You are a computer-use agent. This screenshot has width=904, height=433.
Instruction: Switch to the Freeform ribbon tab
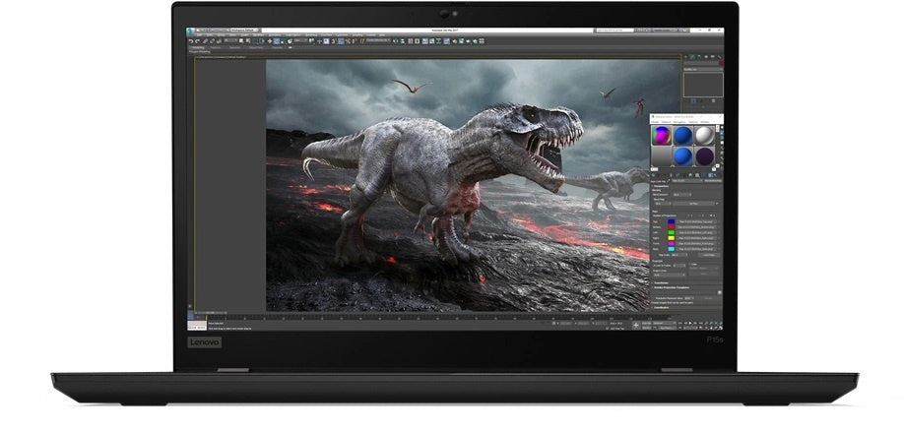pos(215,47)
